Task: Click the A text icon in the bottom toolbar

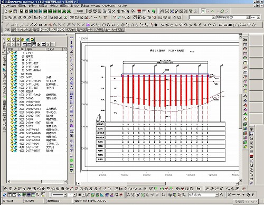Action: [x=128, y=195]
